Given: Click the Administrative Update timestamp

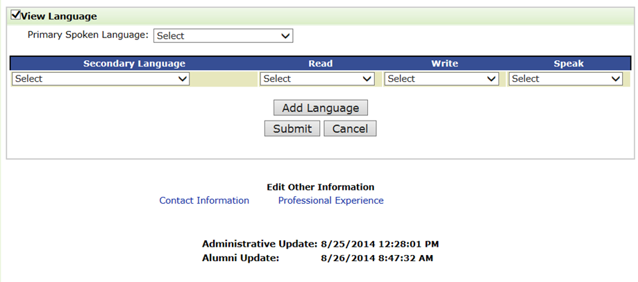Looking at the screenshot, I should (x=380, y=244).
